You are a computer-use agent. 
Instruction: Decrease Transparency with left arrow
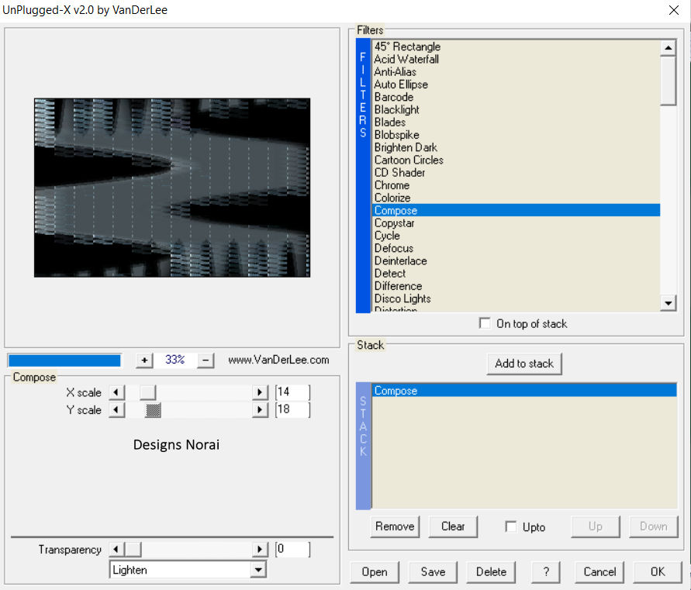[116, 549]
